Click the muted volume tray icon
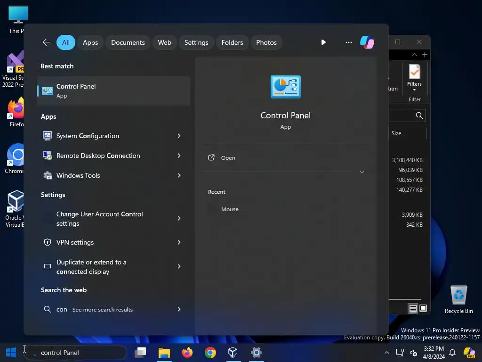482x362 pixels. [x=414, y=353]
